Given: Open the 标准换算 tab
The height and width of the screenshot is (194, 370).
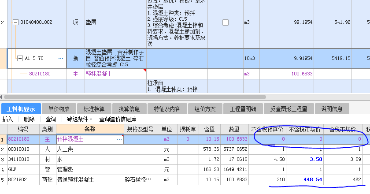Looking at the screenshot, I should (x=94, y=109).
